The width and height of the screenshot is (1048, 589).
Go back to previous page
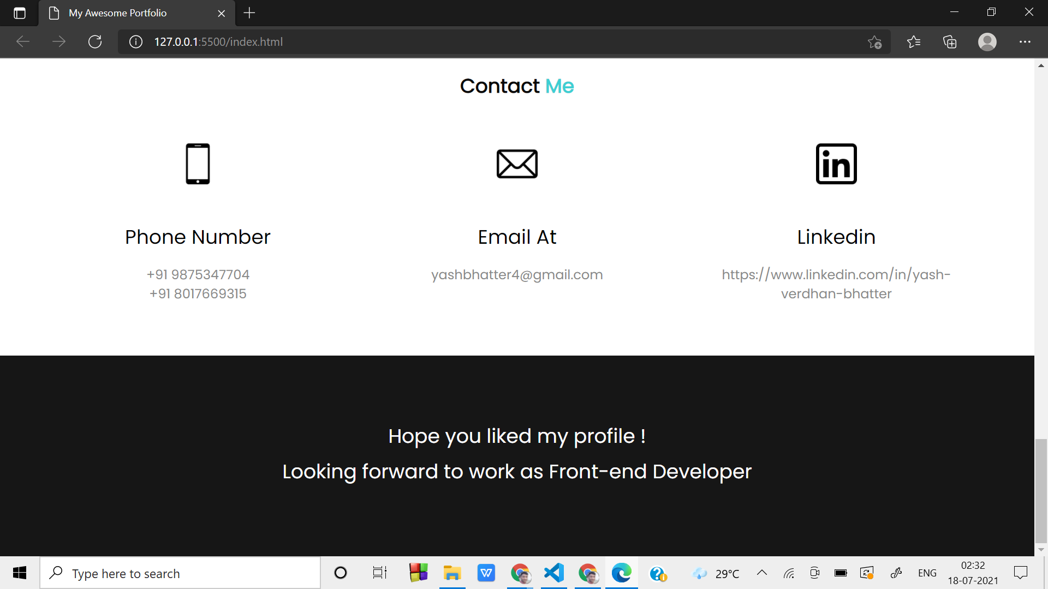23,41
